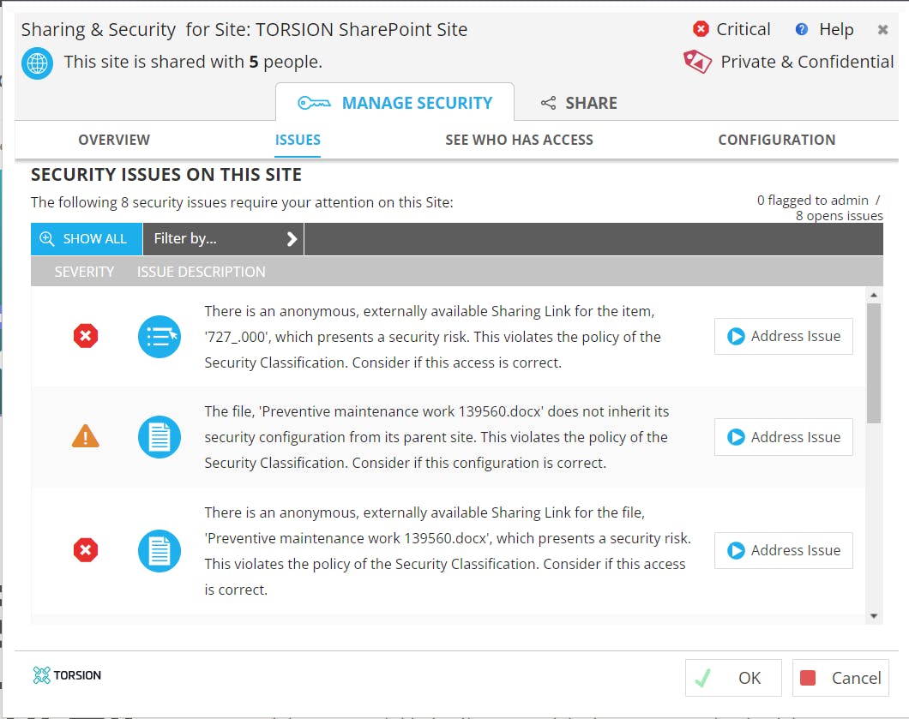Screen dimensions: 909x719
Task: Address the docx anonymous sharing link issue
Action: tap(783, 550)
